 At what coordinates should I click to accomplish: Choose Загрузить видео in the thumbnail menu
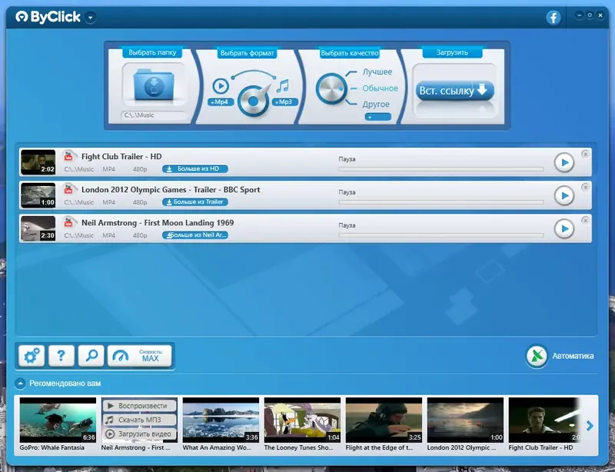(x=139, y=434)
